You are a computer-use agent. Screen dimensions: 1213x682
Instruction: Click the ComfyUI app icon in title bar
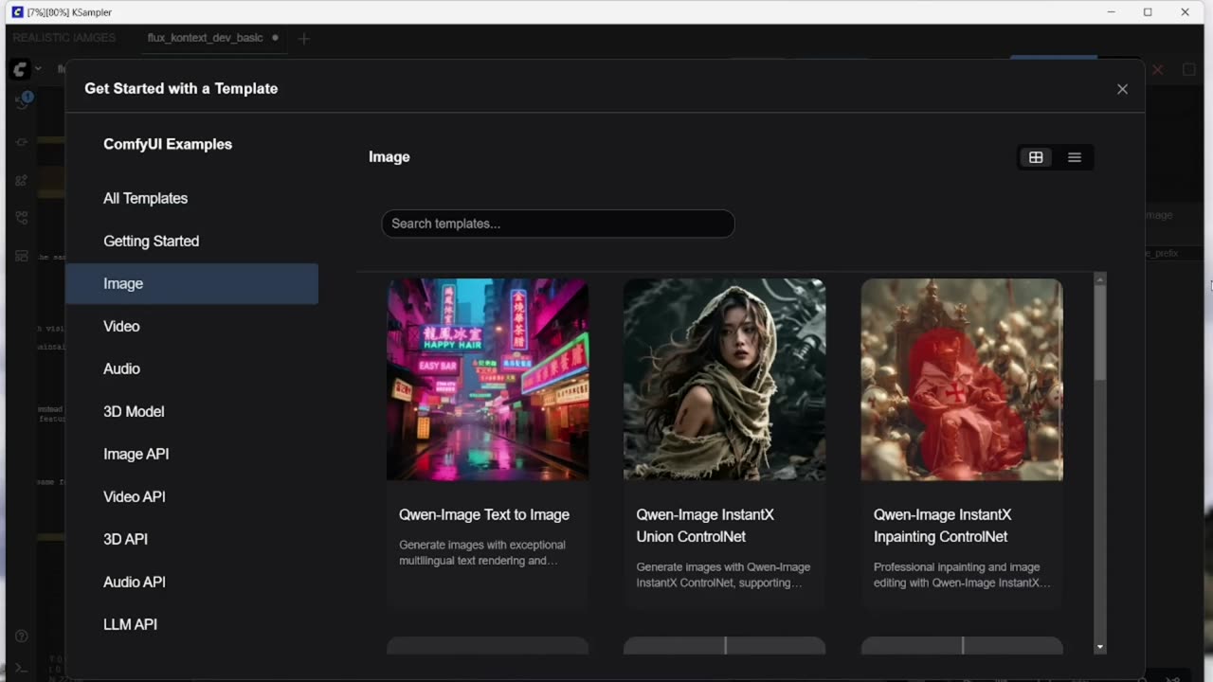coord(17,12)
